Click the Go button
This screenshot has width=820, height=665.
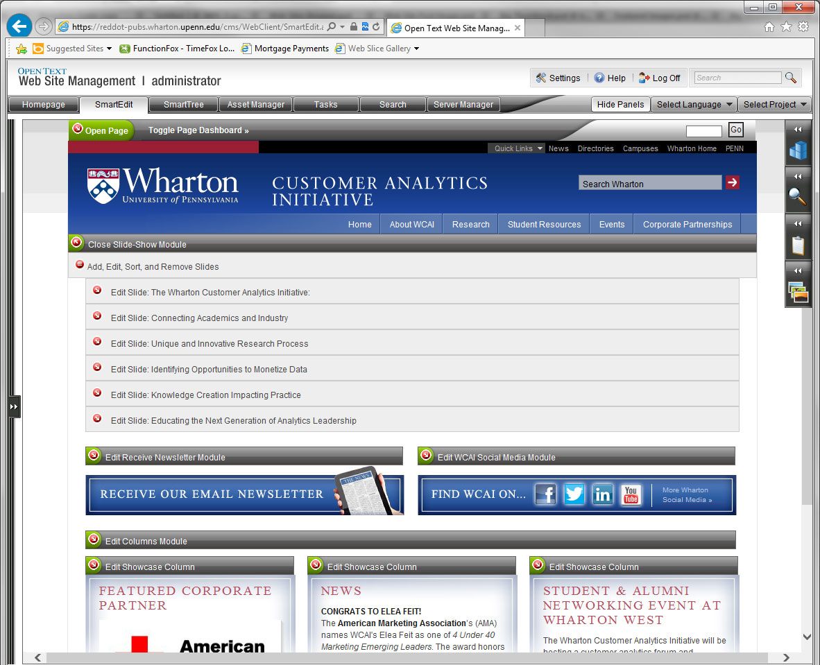736,130
